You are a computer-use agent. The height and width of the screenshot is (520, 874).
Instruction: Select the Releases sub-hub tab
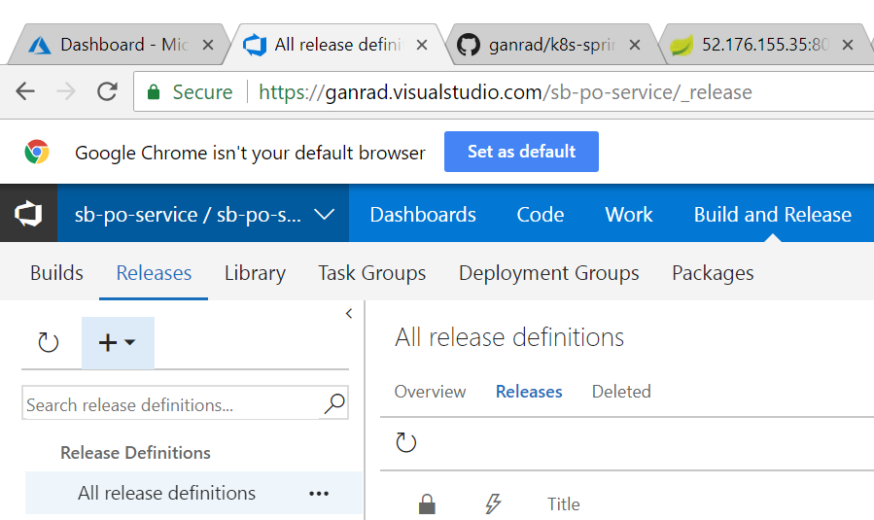pos(154,273)
